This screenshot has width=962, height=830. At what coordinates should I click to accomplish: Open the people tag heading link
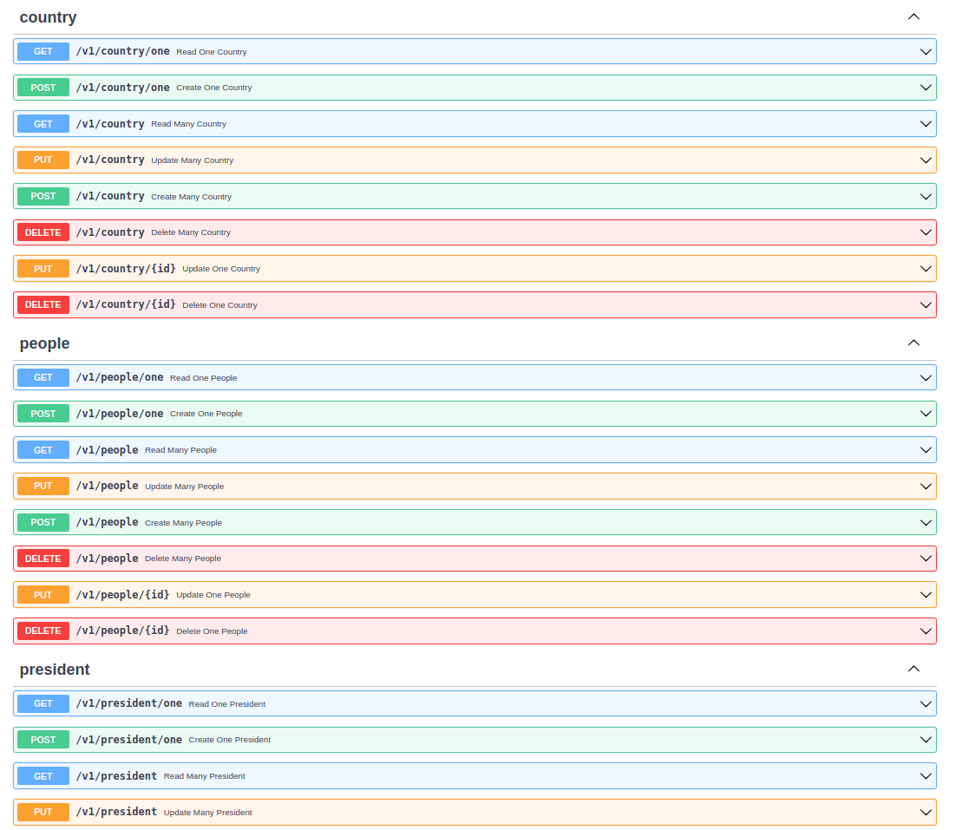(45, 343)
